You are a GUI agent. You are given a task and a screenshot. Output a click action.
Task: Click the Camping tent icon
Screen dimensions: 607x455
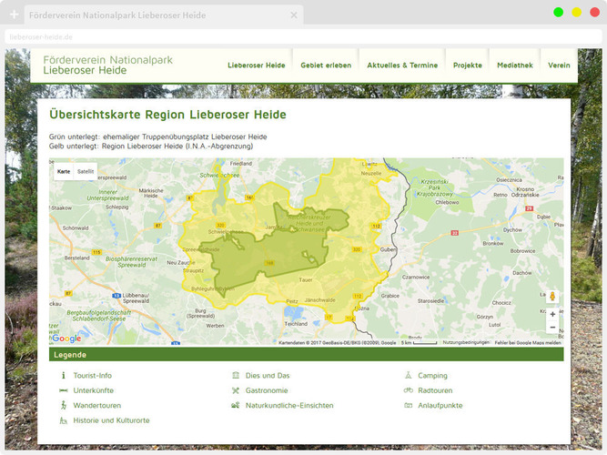pyautogui.click(x=409, y=376)
